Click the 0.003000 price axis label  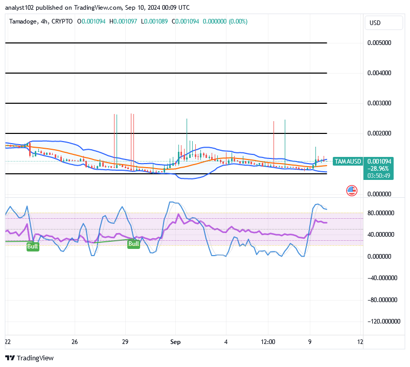[379, 103]
